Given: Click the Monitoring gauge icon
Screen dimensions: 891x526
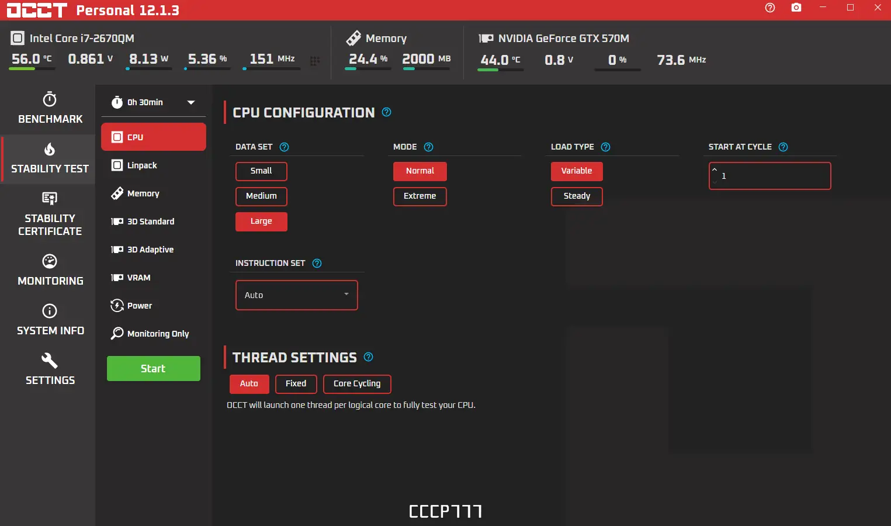Looking at the screenshot, I should point(50,261).
